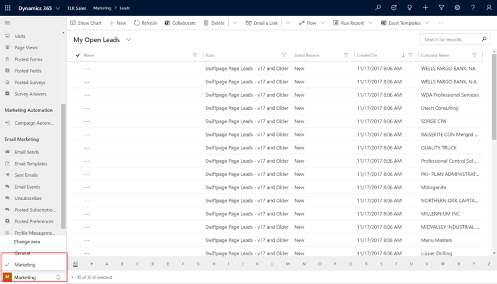Viewport: 497px width, 284px height.
Task: Open Page Views in the sidebar
Action: point(26,47)
